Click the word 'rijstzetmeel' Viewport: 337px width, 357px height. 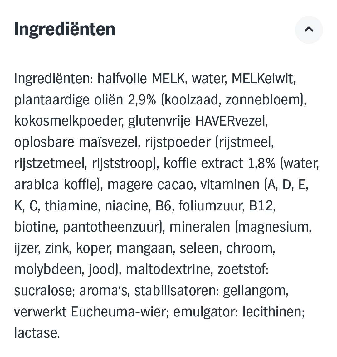50,163
